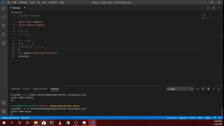Viewport: 224px width, 126px height.
Task: Click UTF-8 encoding in status bar
Action: pyautogui.click(x=192, y=118)
